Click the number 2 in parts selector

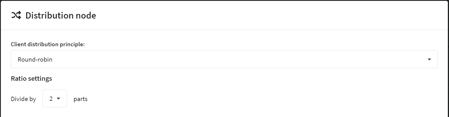(x=51, y=99)
